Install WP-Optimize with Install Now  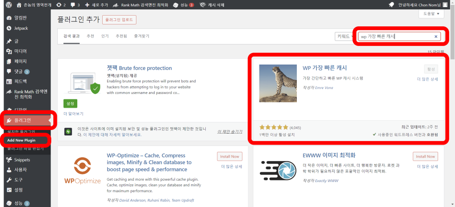coord(230,156)
